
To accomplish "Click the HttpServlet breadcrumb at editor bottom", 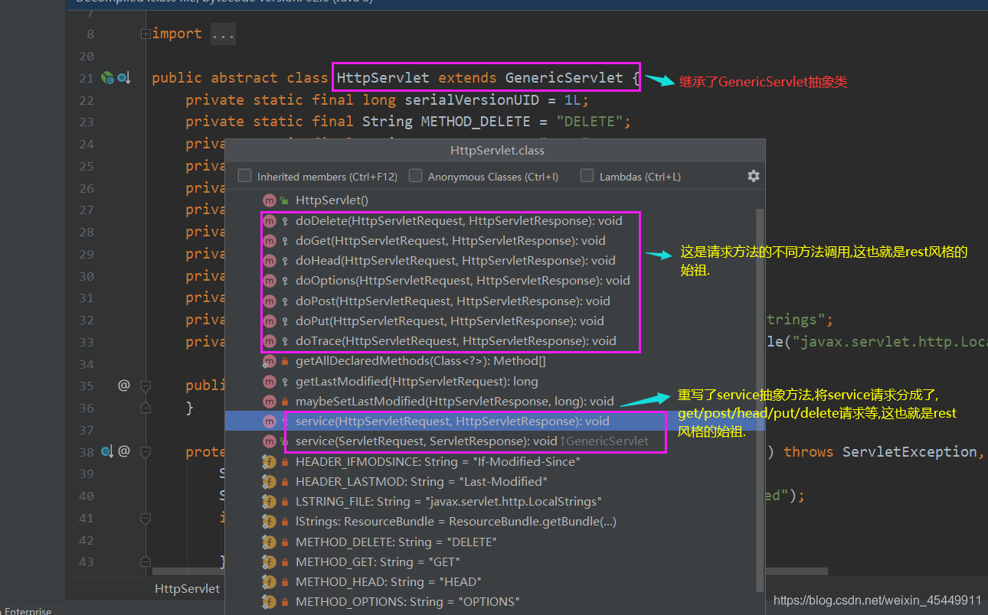I will [x=187, y=588].
